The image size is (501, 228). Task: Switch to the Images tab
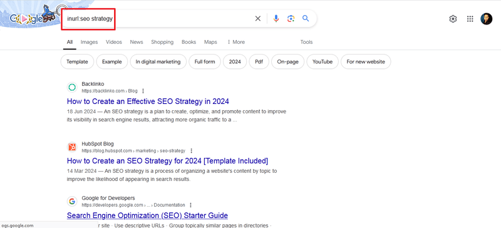89,42
